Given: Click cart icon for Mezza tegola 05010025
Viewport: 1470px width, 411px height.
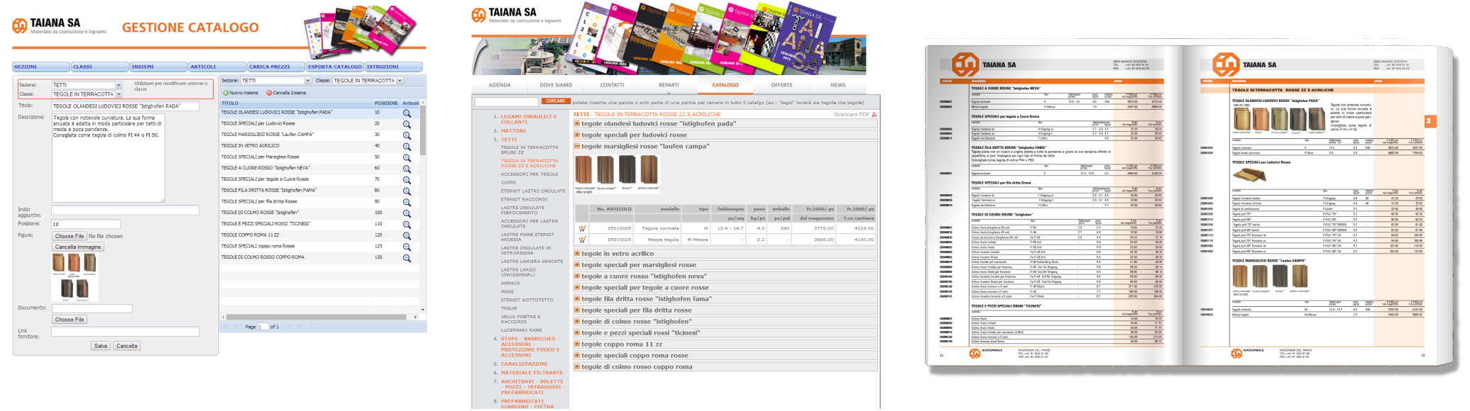Looking at the screenshot, I should point(582,240).
